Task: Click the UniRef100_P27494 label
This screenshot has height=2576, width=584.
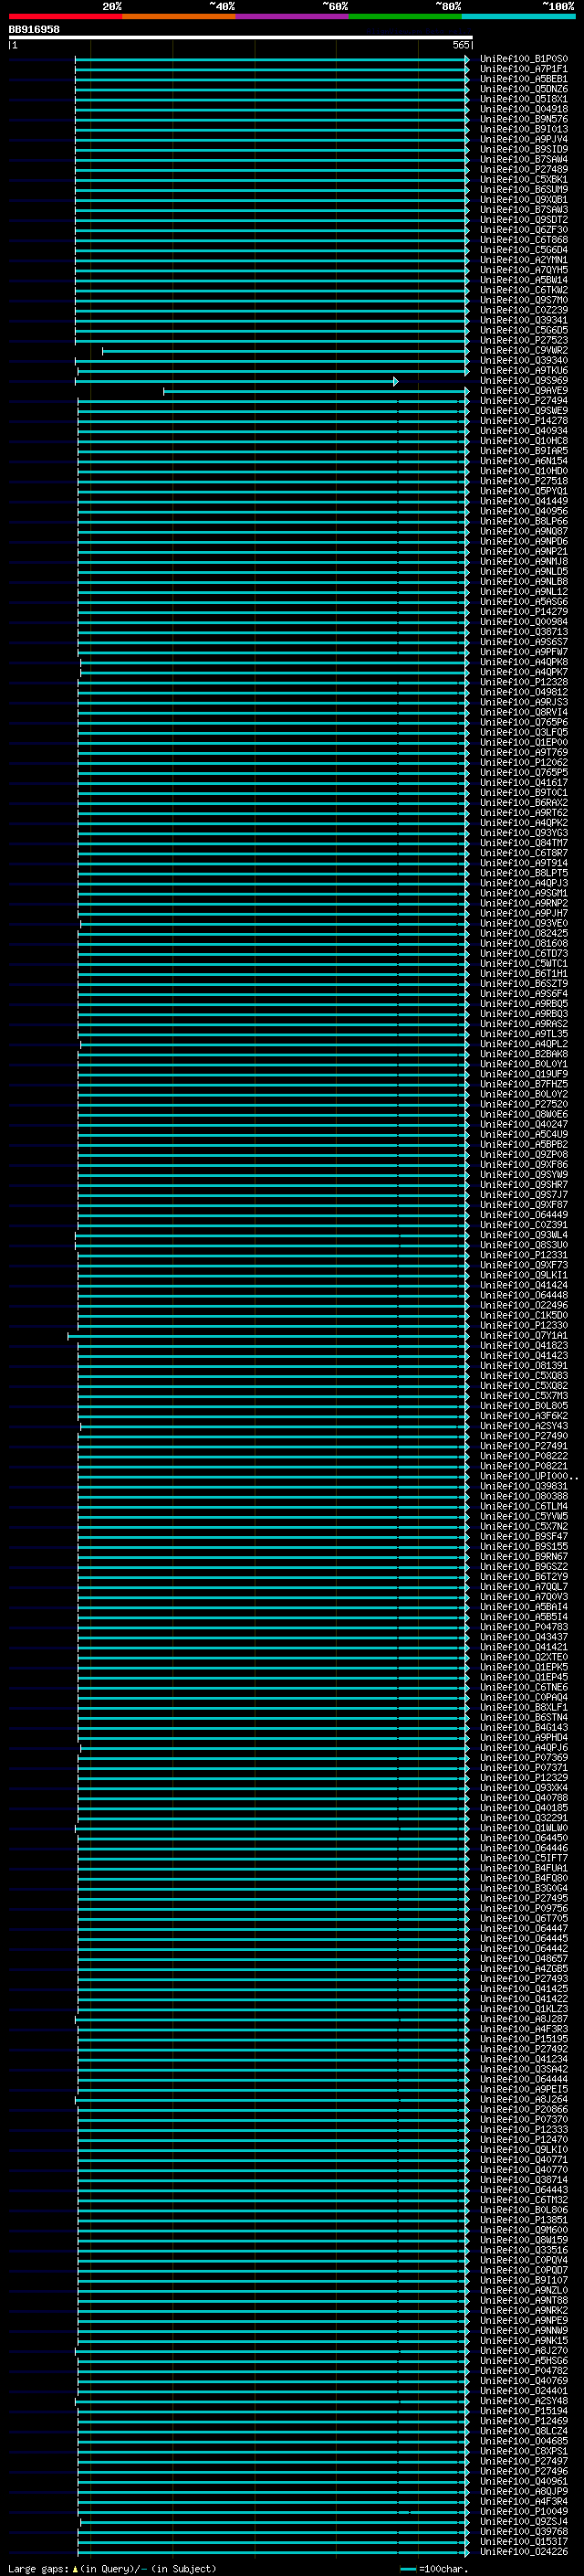Action: [x=524, y=401]
